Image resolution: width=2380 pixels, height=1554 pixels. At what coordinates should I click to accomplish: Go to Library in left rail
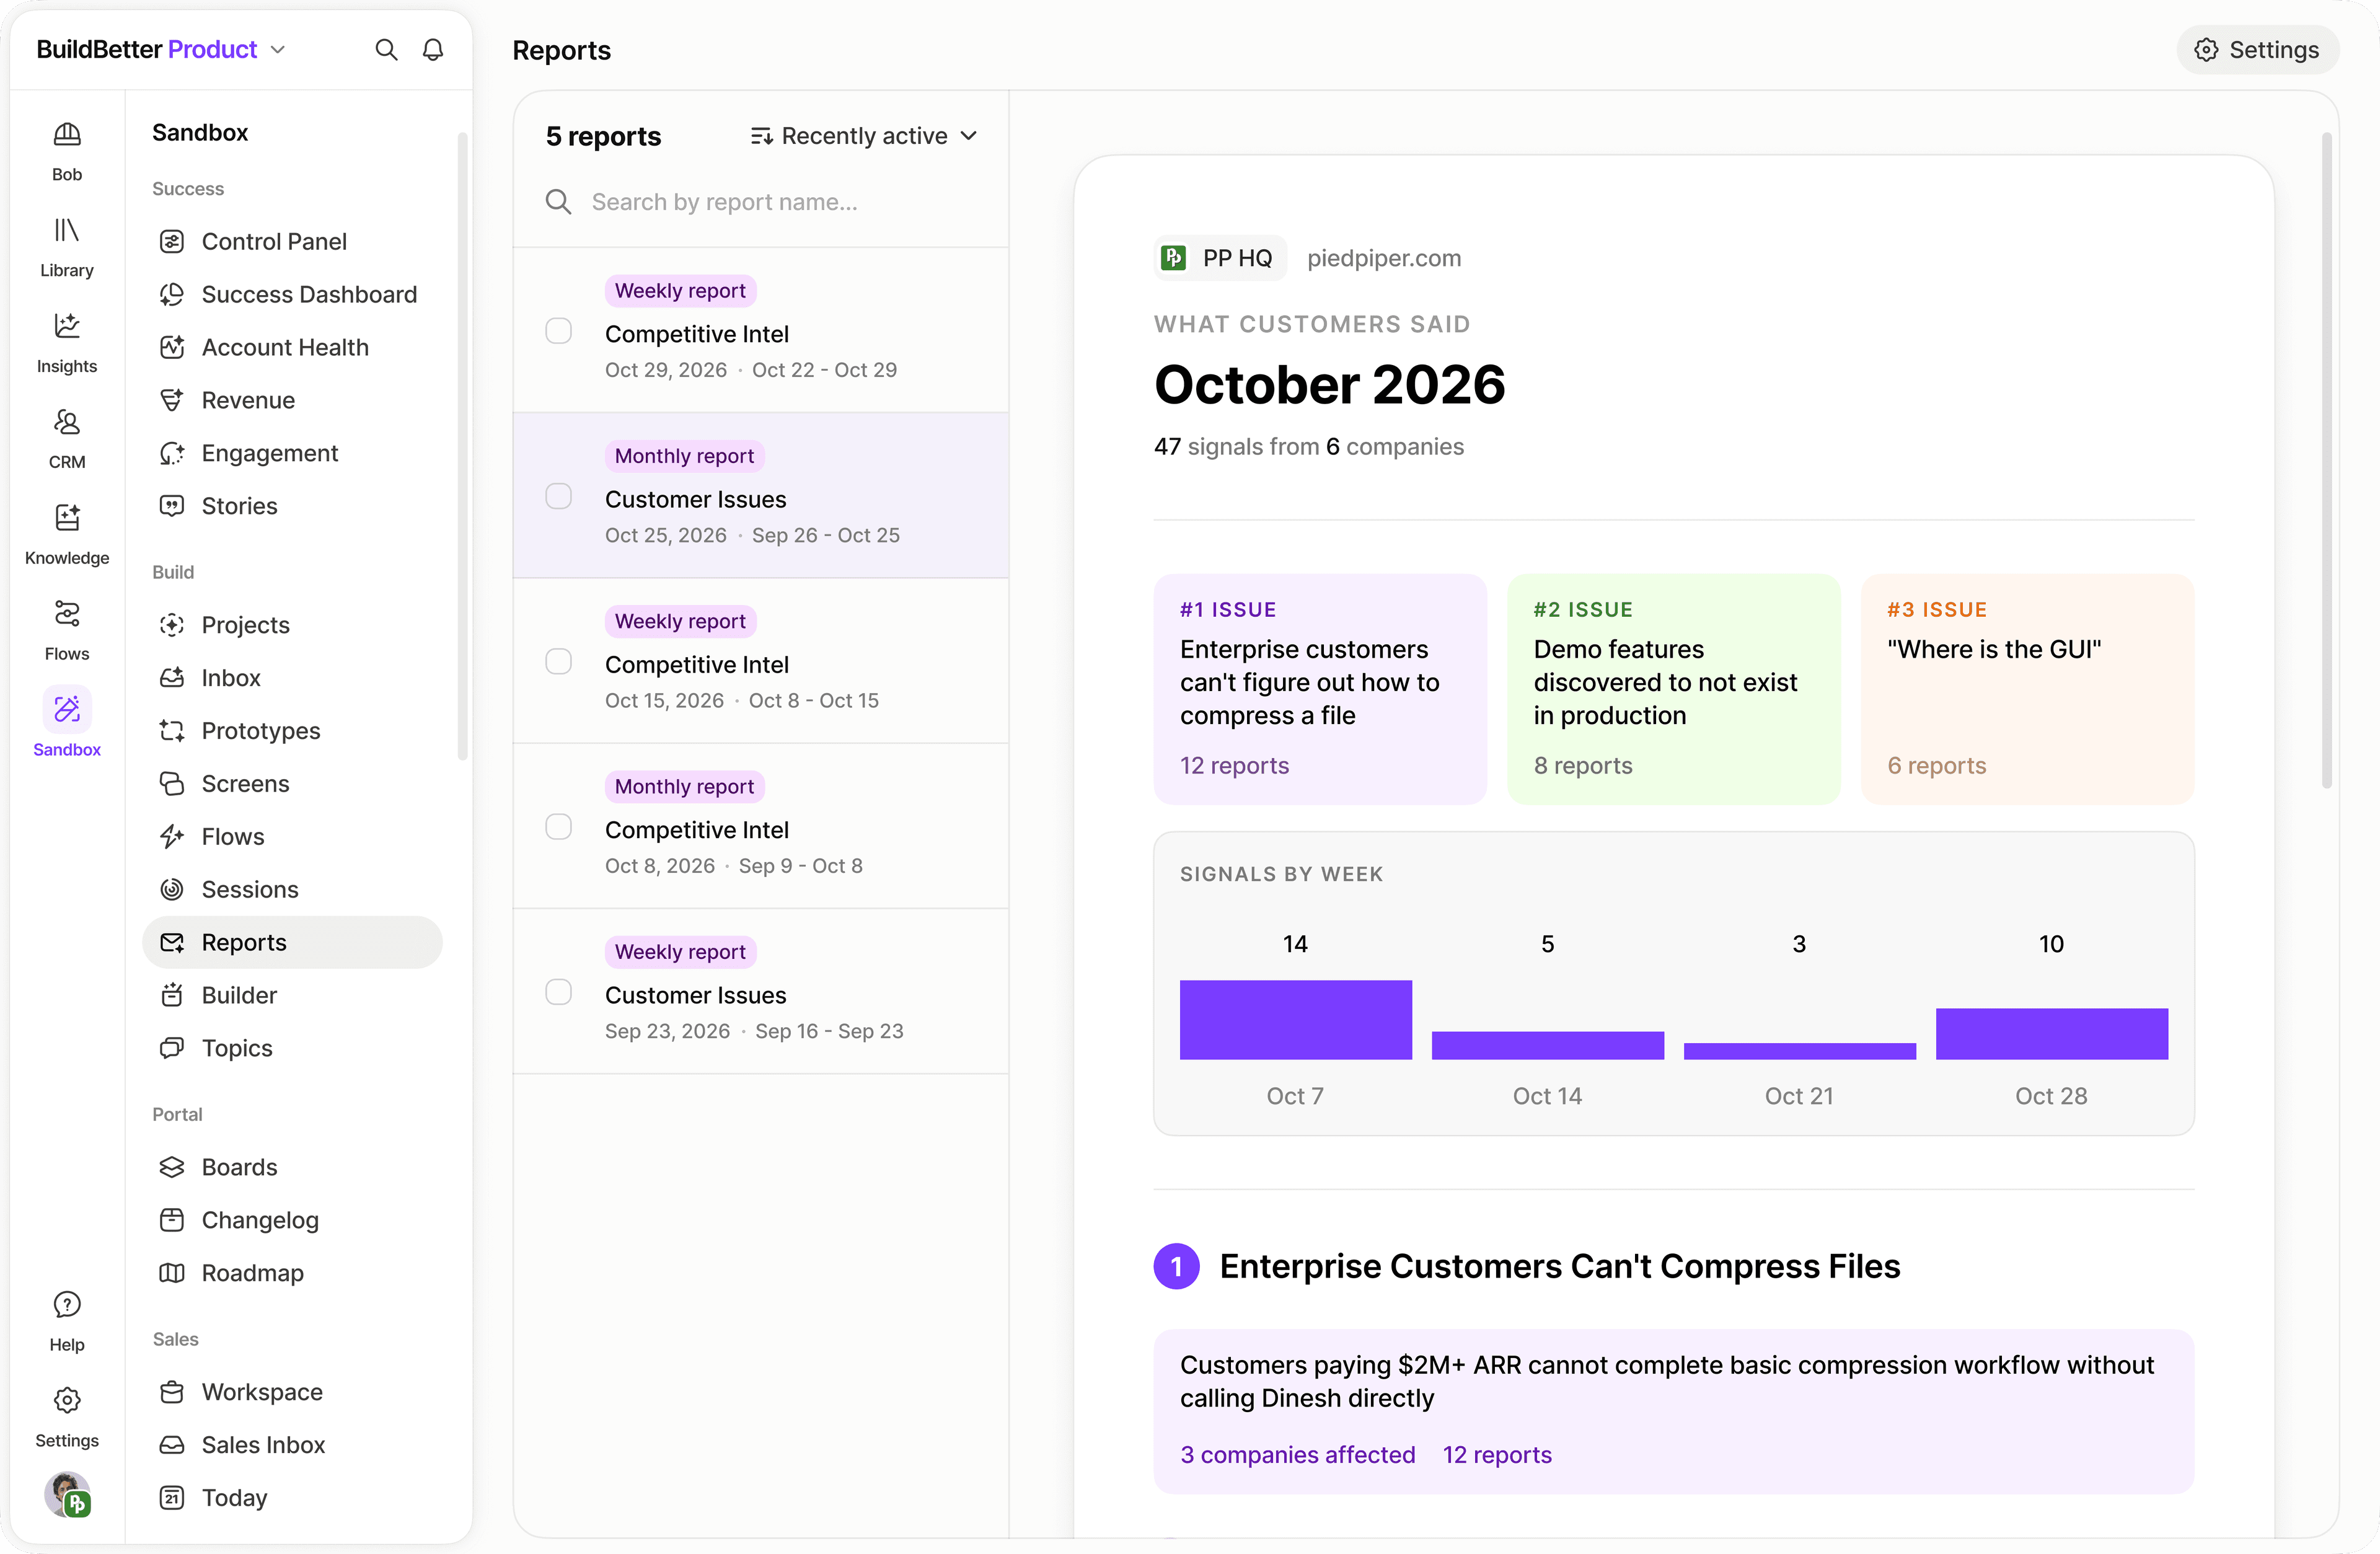(67, 248)
